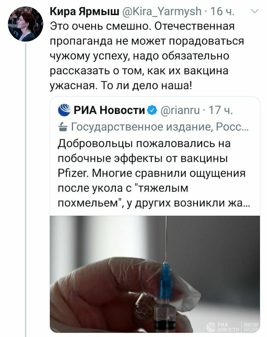Click the thread line below the avatar
The width and height of the screenshot is (267, 337).
click(x=26, y=190)
